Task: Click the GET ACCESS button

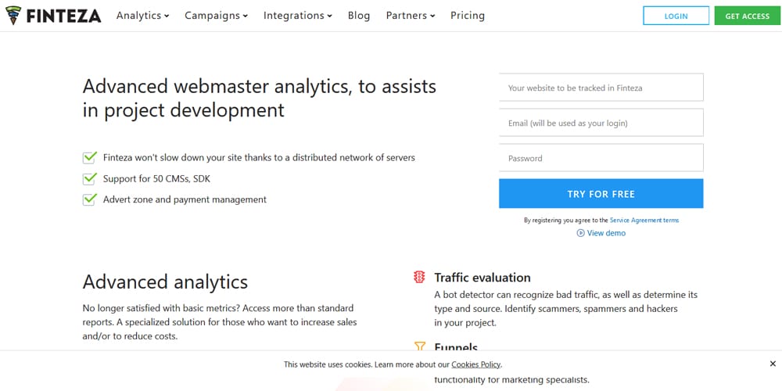Action: tap(747, 16)
